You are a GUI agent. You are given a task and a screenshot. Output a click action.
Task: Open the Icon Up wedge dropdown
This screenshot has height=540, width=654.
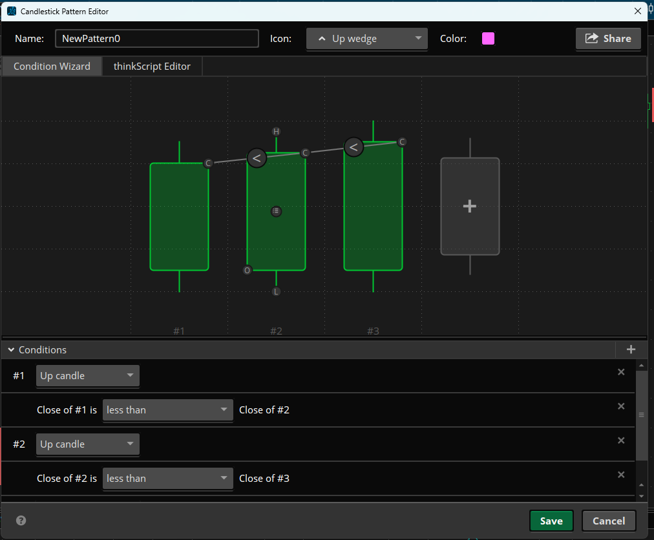pos(366,39)
